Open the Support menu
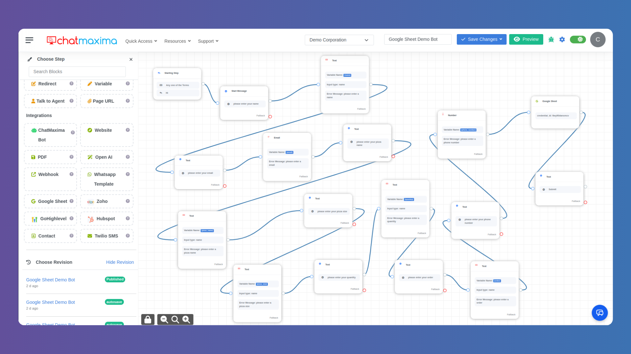 (208, 41)
